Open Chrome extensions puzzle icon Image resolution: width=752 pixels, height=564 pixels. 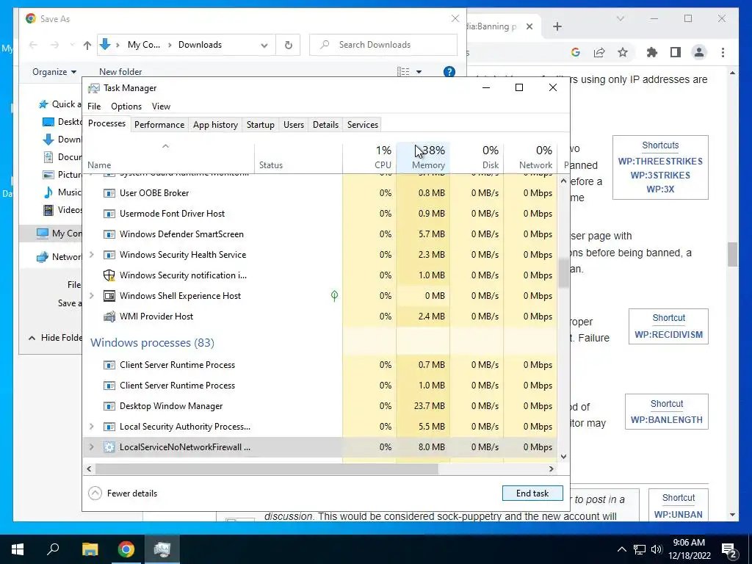[652, 52]
